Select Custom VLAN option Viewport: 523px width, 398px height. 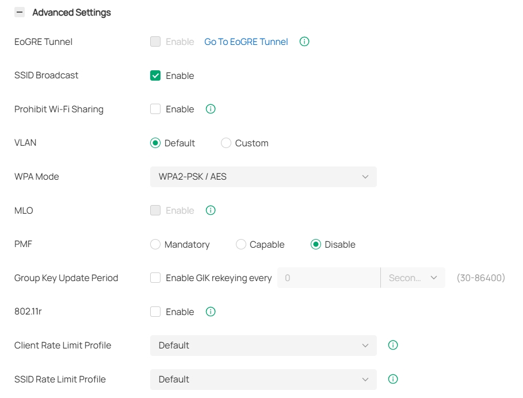[x=226, y=143]
